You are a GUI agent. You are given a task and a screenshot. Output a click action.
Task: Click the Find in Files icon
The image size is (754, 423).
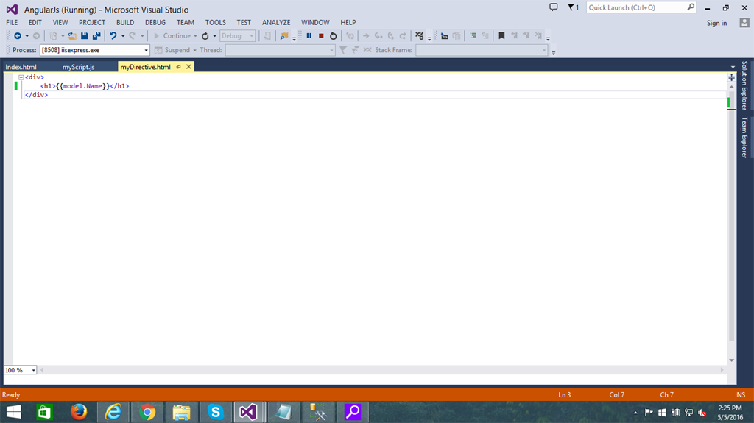[284, 36]
